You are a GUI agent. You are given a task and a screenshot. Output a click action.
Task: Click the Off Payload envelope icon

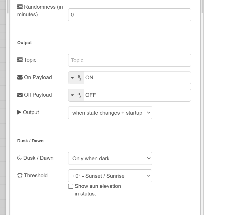coord(20,95)
